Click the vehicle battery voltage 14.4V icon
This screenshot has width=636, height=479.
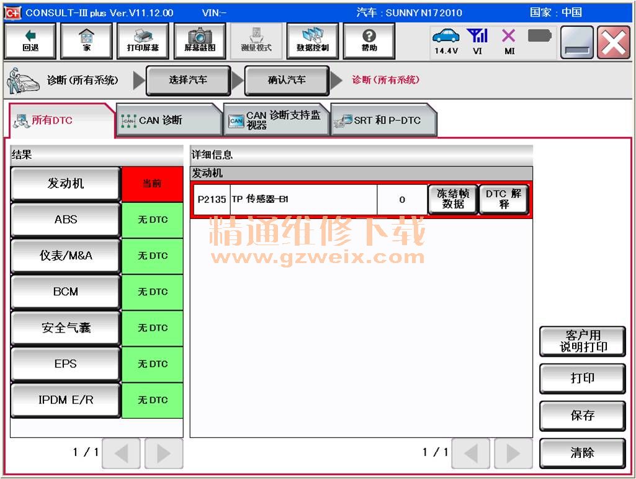pos(446,41)
